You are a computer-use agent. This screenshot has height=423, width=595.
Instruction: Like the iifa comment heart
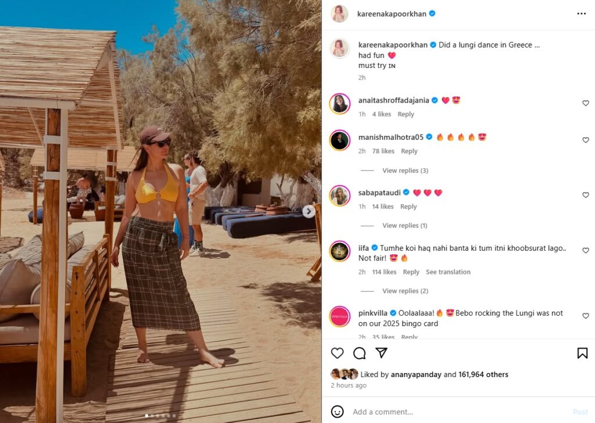coord(586,251)
